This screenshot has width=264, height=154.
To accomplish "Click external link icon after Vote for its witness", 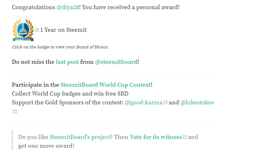I will (x=185, y=137).
